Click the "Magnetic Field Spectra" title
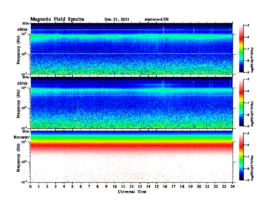Image resolution: width=277 pixels, height=214 pixels. click(57, 19)
